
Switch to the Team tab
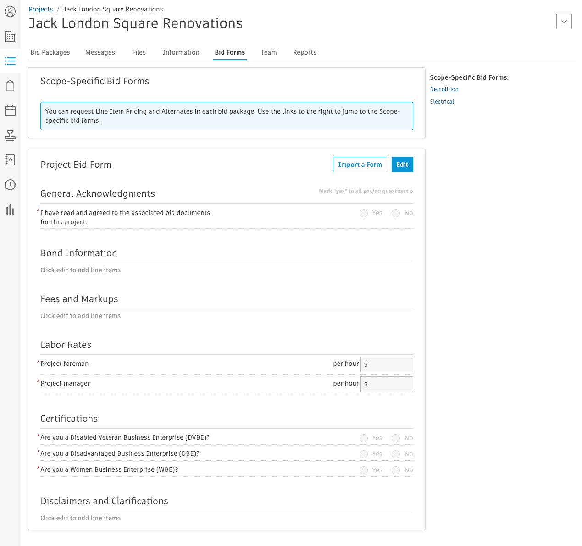(x=269, y=52)
